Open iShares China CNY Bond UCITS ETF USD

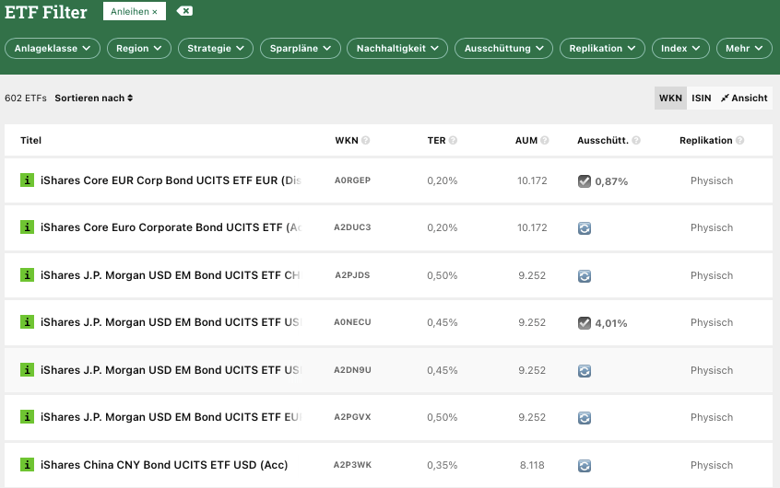(164, 465)
